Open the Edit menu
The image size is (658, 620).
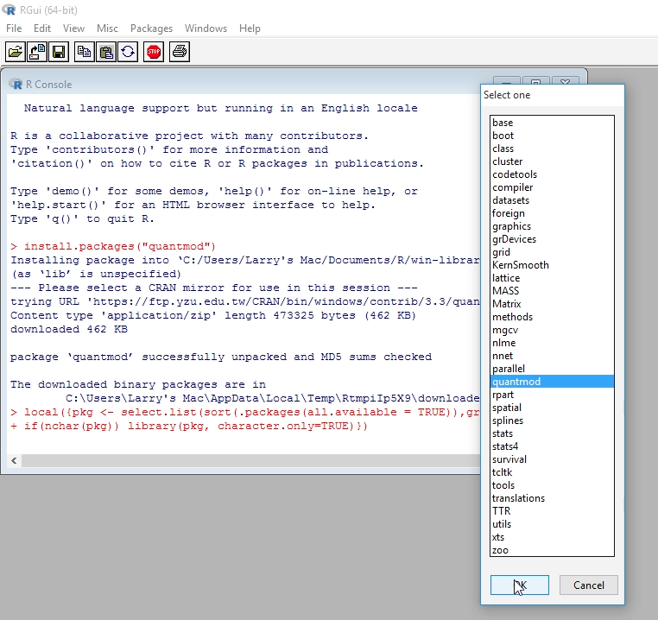coord(42,28)
